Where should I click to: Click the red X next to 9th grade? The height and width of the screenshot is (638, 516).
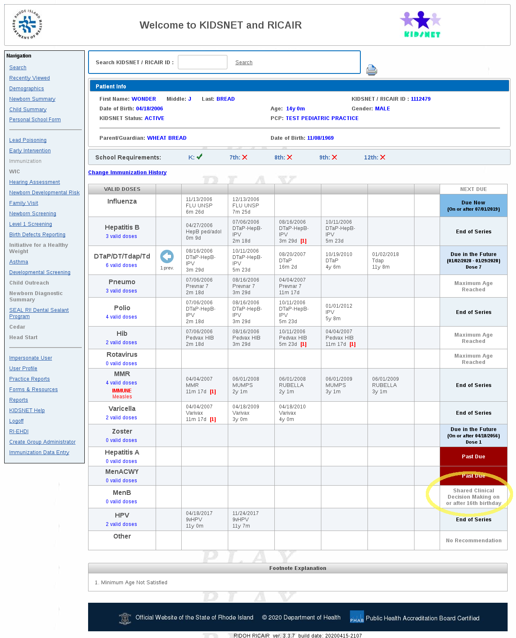pos(334,157)
